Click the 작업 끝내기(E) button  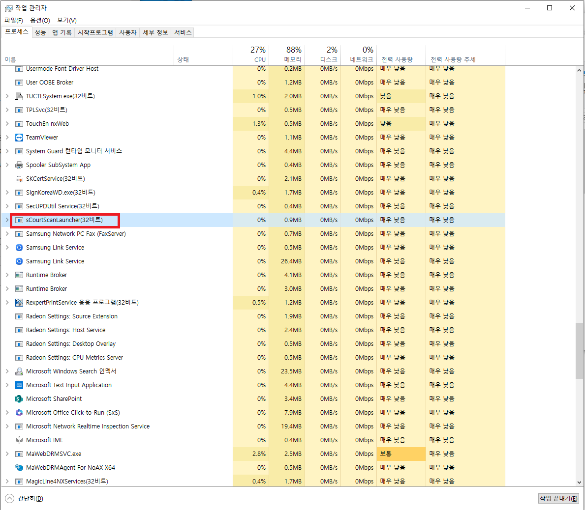pyautogui.click(x=558, y=498)
